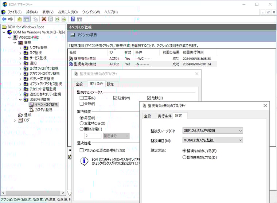Image resolution: width=277 pixels, height=203 pixels.
Task: Click the red Delete X toolbar icon
Action: pos(44,19)
